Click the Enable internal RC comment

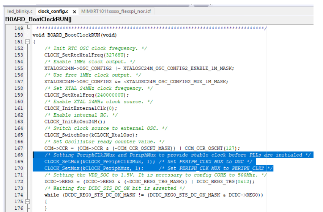[81, 115]
